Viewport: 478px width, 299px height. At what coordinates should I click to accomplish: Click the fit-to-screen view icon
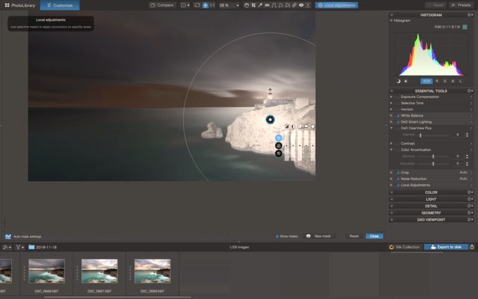click(x=197, y=5)
